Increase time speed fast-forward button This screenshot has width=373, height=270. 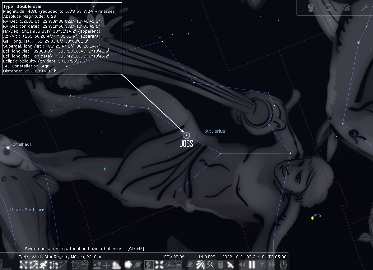[272, 265]
